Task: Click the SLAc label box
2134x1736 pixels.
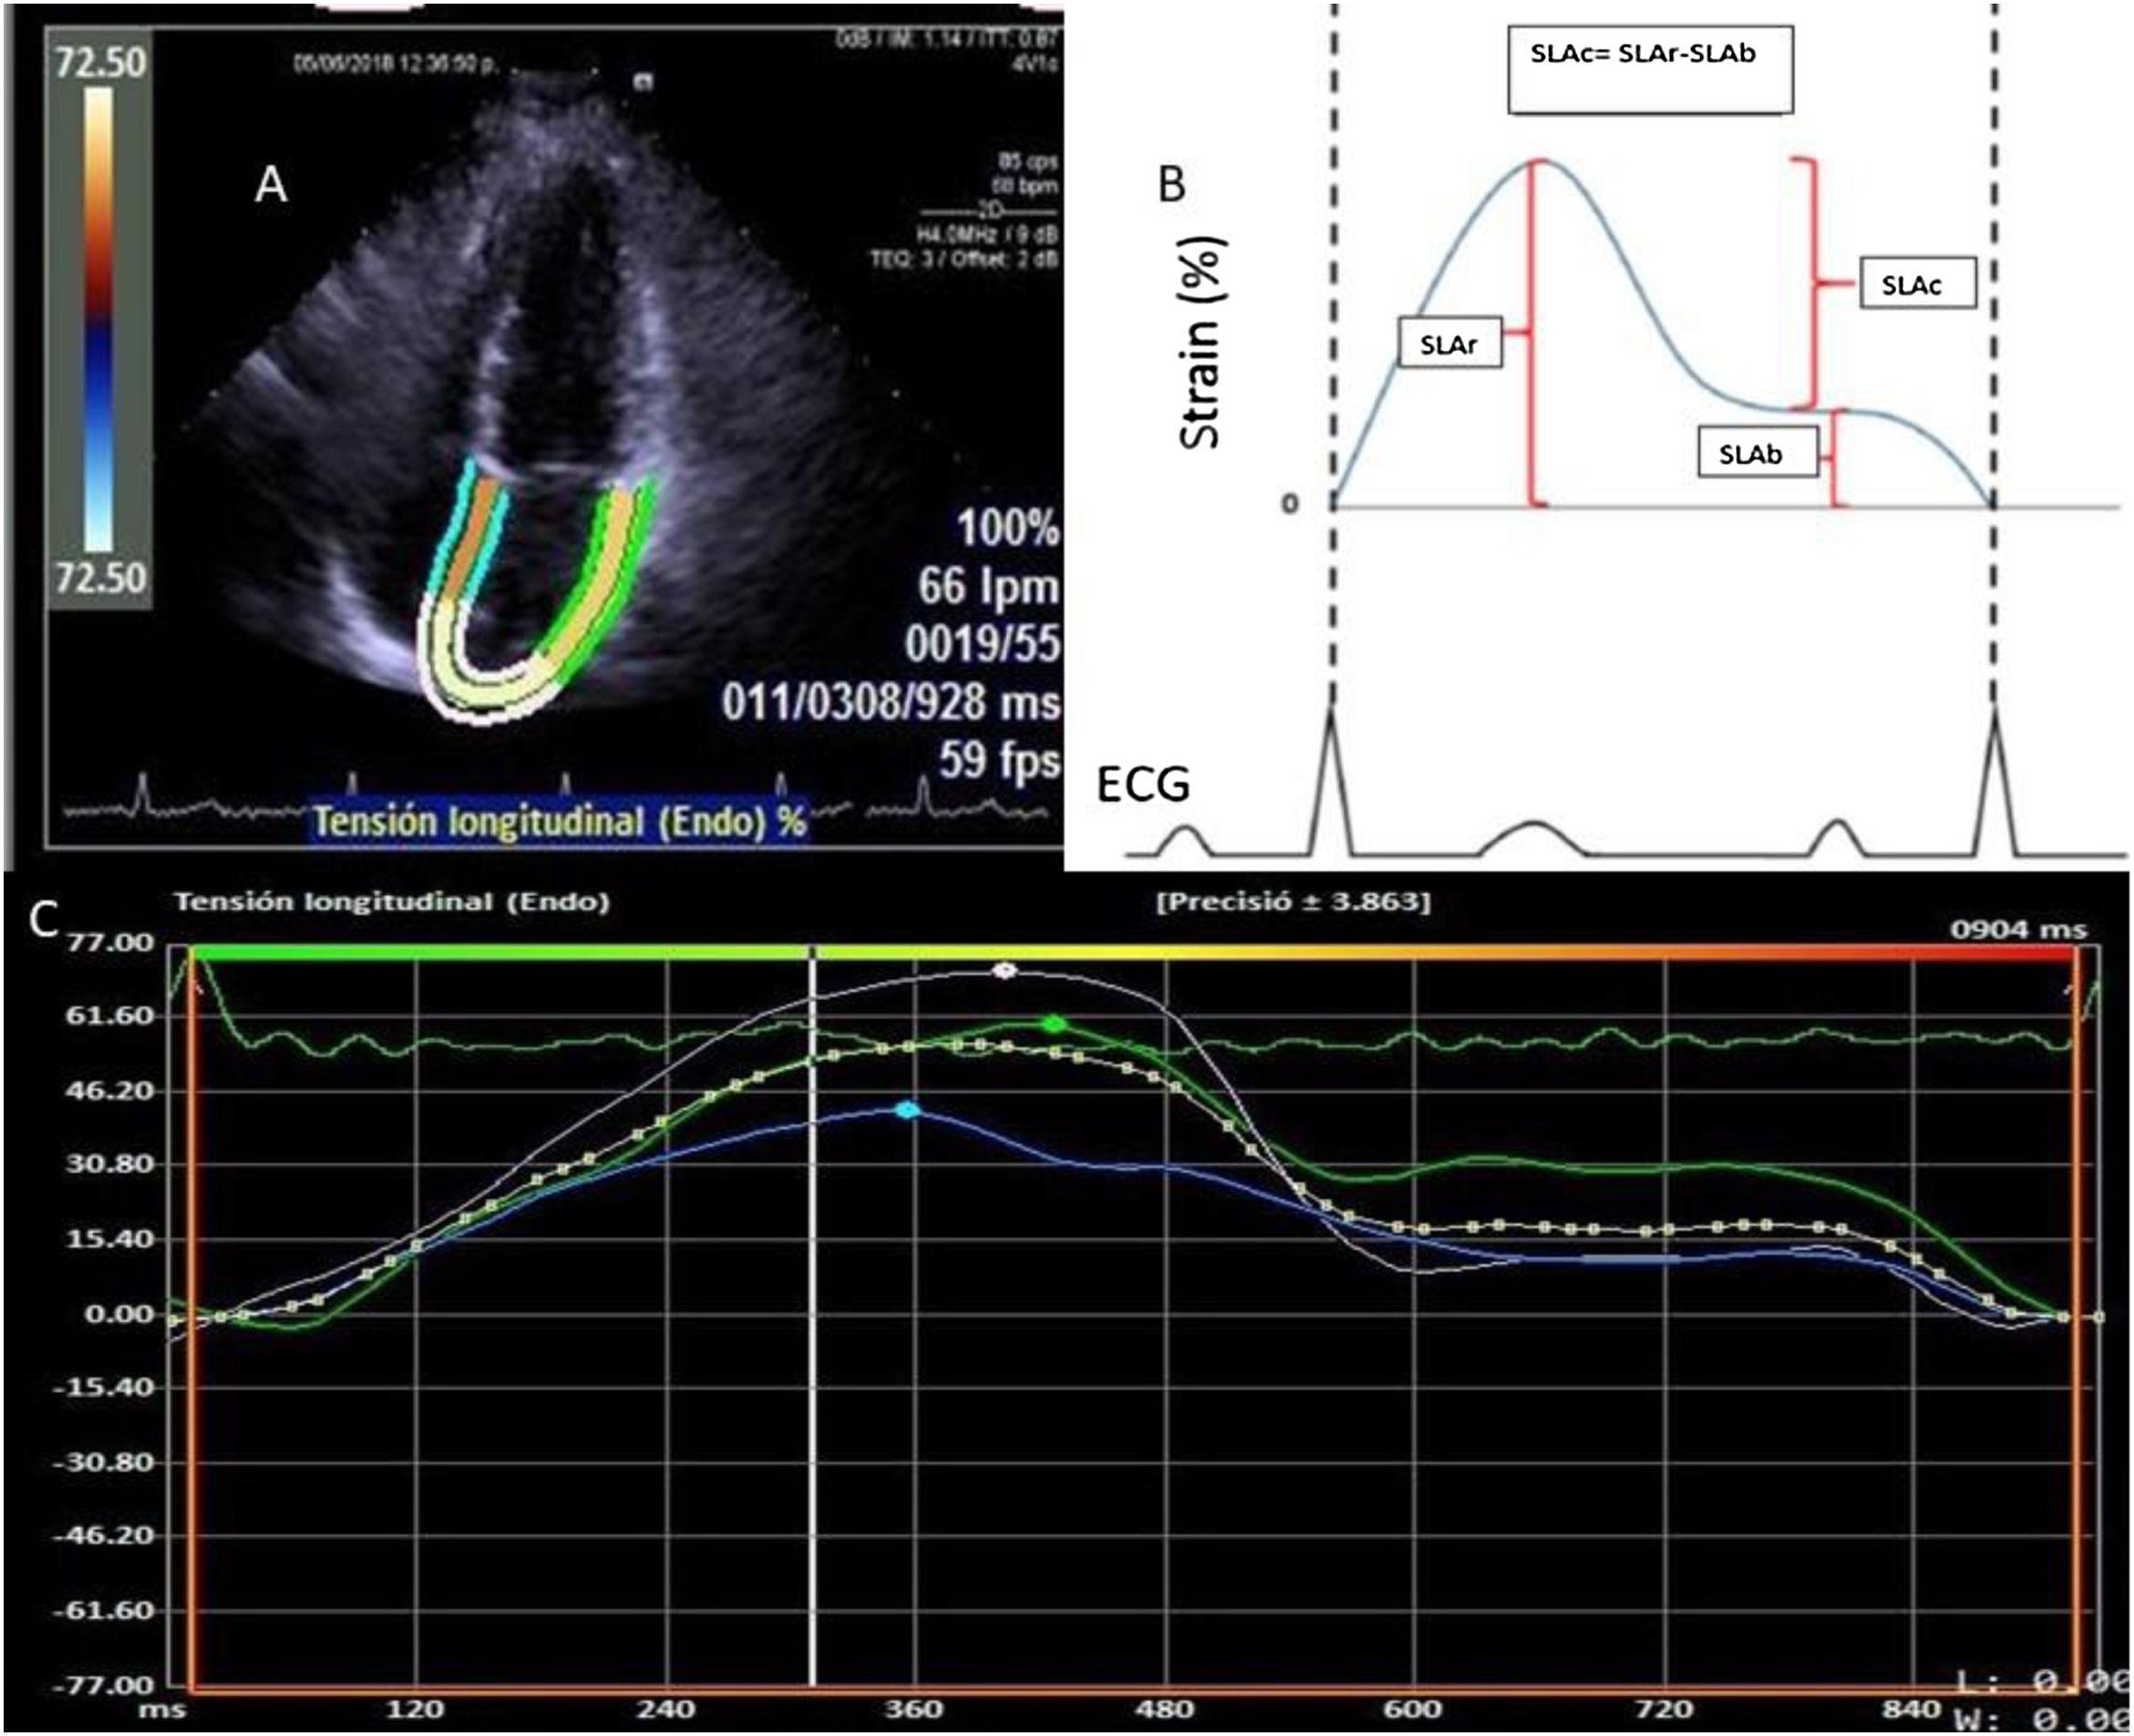Action: [x=1917, y=285]
